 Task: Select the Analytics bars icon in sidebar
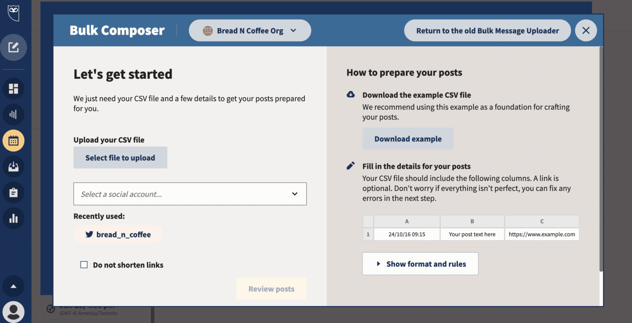click(x=14, y=115)
